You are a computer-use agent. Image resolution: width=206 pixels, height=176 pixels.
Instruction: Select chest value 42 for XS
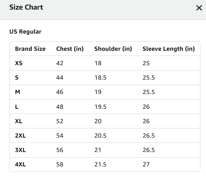[x=60, y=63]
